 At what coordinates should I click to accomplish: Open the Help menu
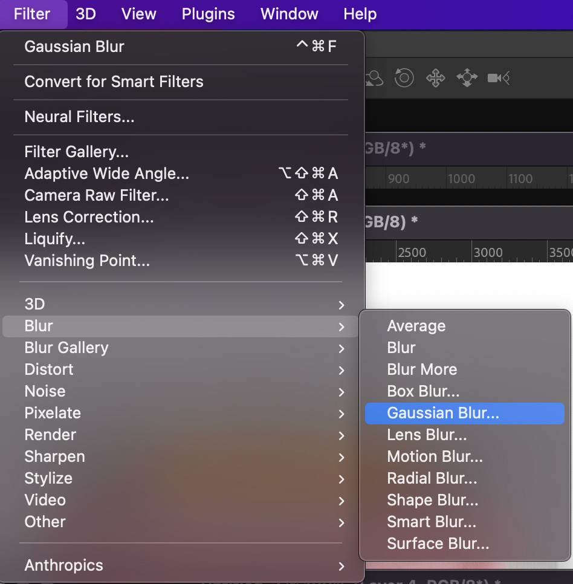coord(360,14)
